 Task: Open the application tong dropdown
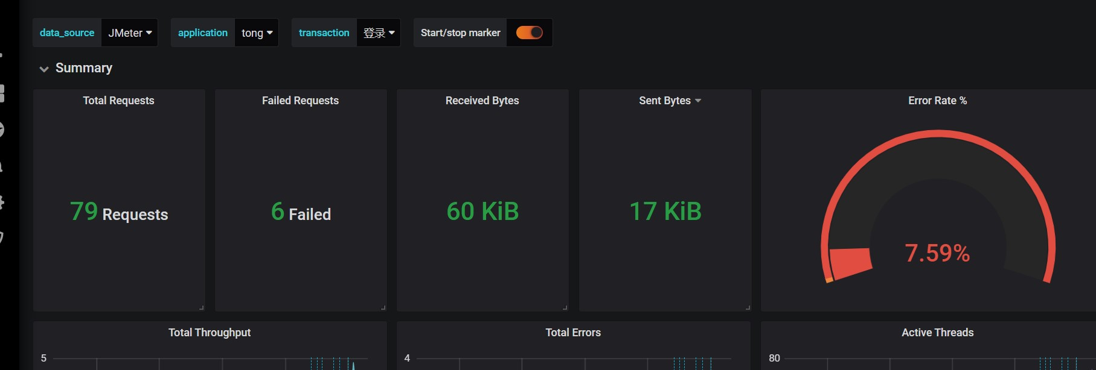(x=257, y=33)
